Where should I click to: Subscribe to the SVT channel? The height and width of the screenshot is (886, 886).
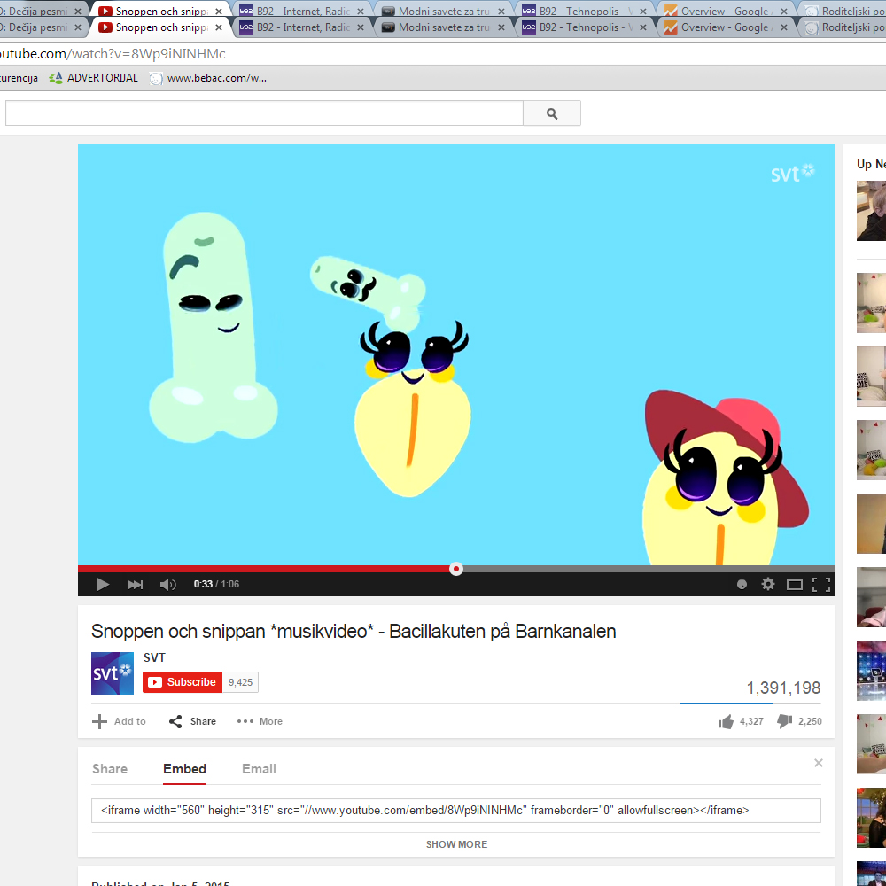click(x=183, y=682)
